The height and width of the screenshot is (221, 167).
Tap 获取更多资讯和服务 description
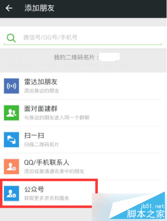[47, 198]
